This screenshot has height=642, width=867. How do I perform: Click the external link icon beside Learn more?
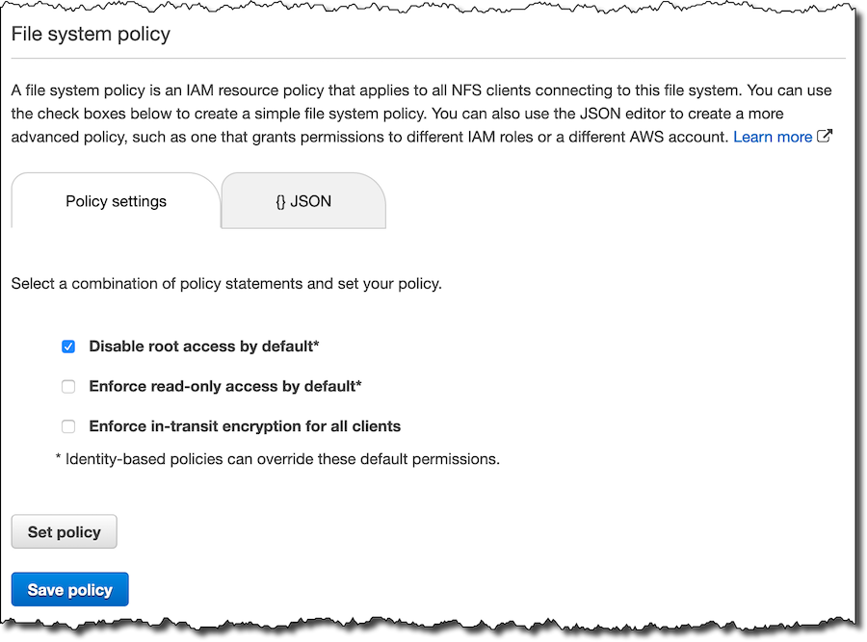[825, 136]
